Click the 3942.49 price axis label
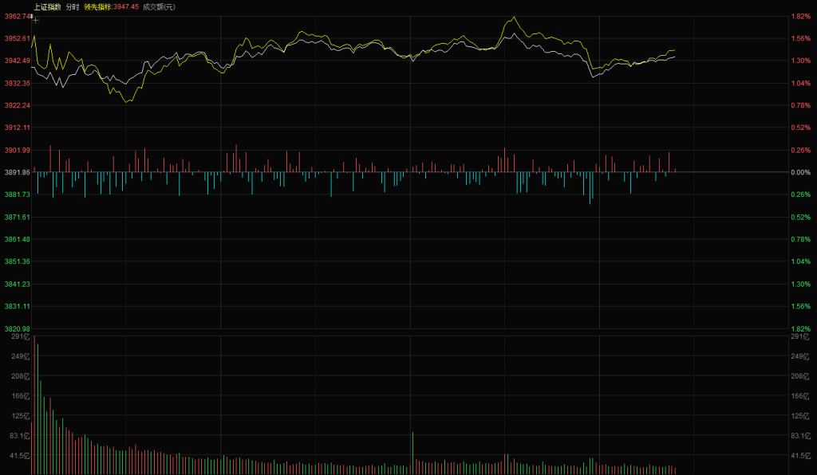The image size is (817, 475). pos(17,61)
